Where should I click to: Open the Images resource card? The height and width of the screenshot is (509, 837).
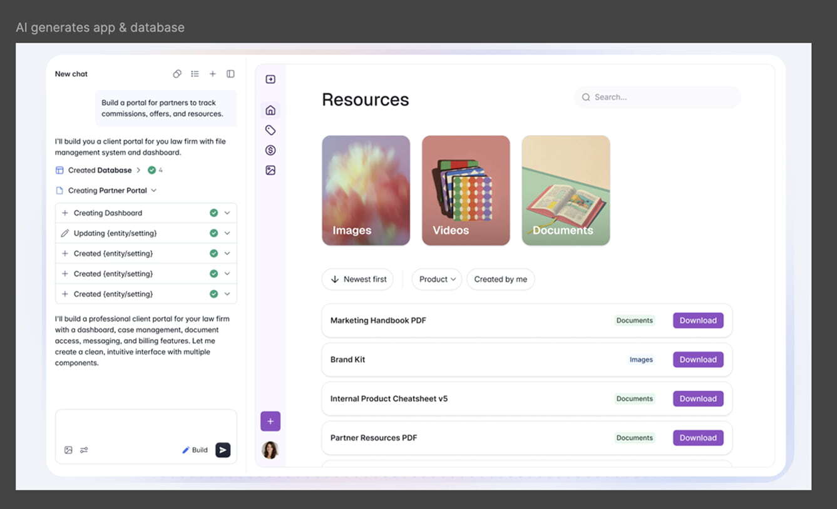point(366,190)
